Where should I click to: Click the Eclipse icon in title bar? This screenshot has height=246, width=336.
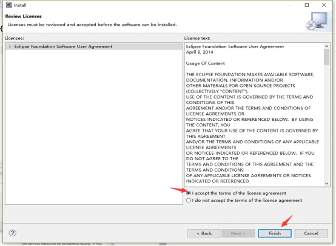pyautogui.click(x=8, y=5)
